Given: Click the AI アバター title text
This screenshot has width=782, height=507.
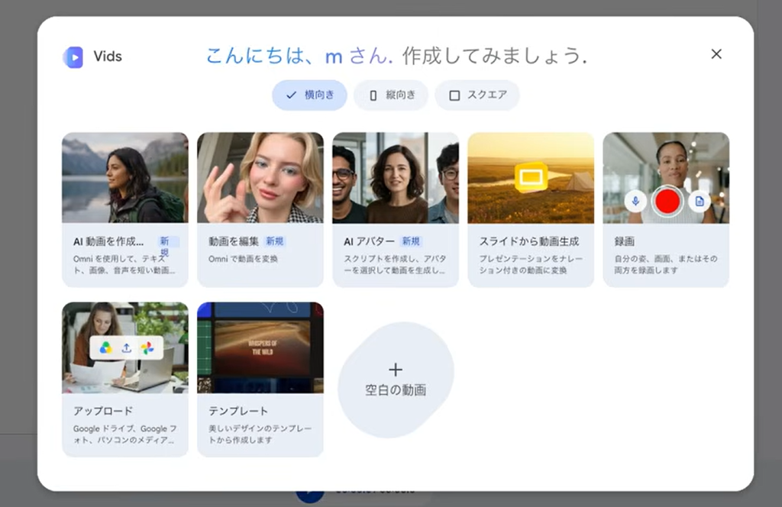Looking at the screenshot, I should tap(369, 241).
